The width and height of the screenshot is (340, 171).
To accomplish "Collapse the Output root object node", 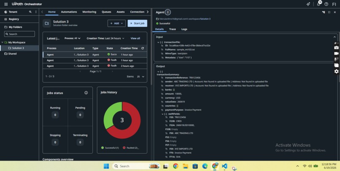I will (158, 71).
